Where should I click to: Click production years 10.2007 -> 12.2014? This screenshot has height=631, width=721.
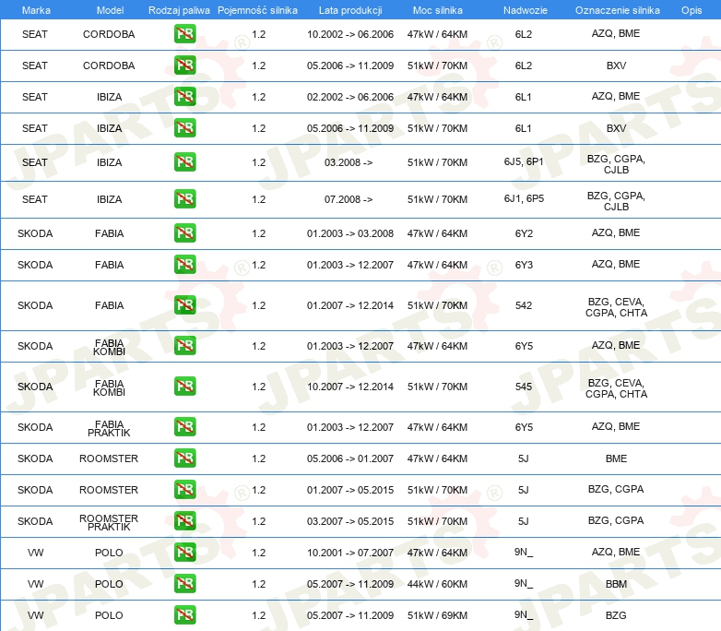click(350, 387)
